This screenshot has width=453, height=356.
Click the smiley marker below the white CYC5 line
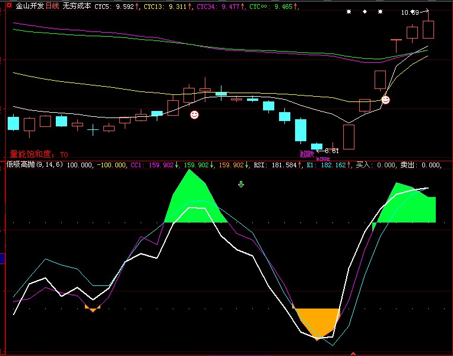[194, 115]
